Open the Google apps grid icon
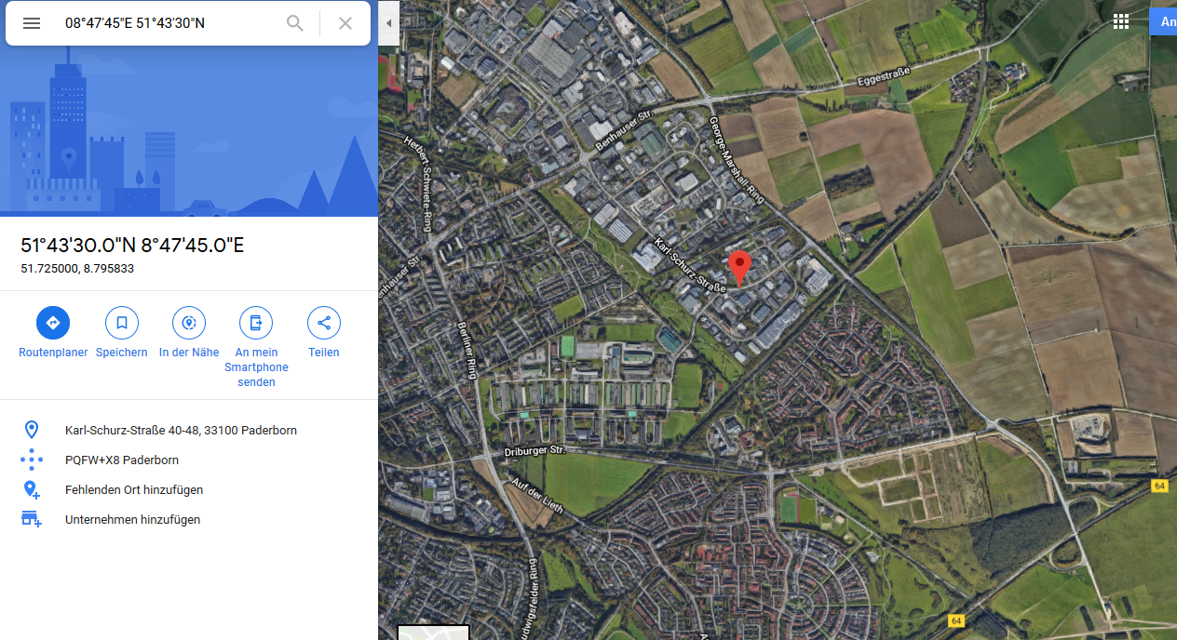The image size is (1177, 640). coord(1121,22)
